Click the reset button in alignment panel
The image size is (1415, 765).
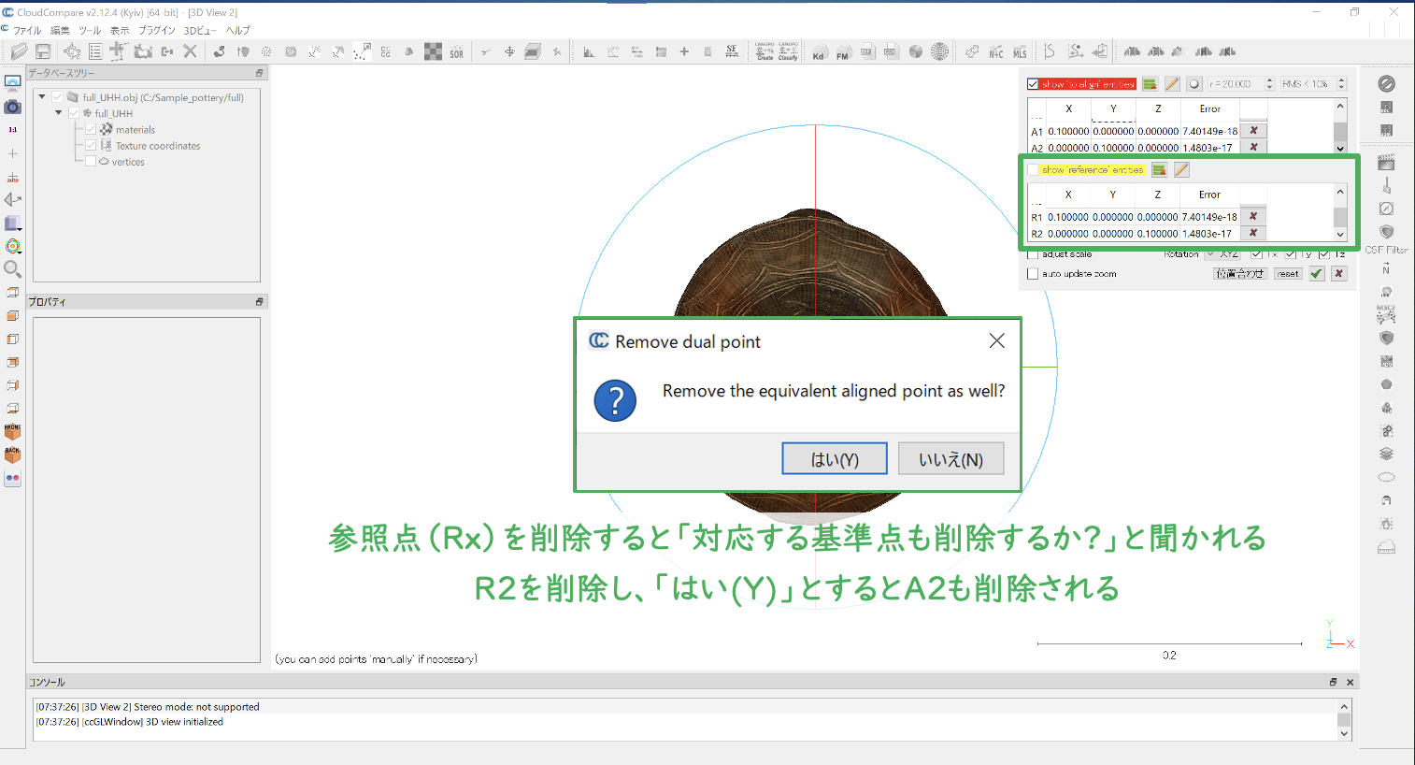(x=1288, y=274)
